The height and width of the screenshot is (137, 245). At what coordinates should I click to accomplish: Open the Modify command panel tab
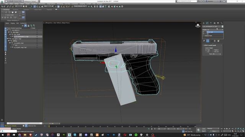(x=207, y=23)
